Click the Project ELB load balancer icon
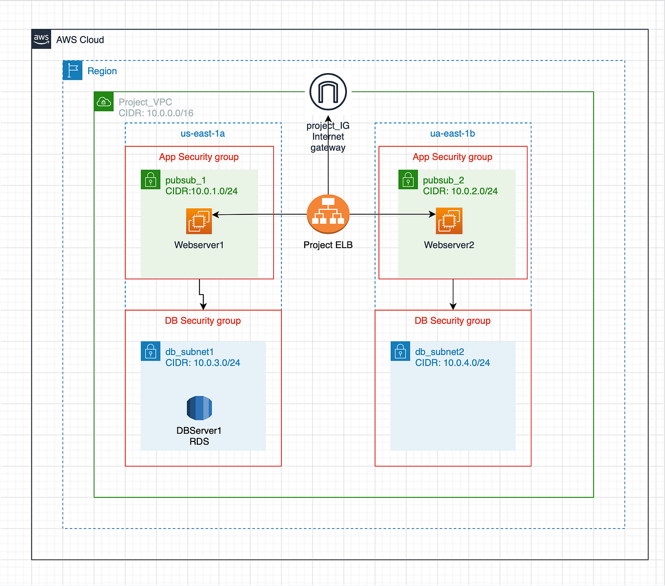 point(328,213)
